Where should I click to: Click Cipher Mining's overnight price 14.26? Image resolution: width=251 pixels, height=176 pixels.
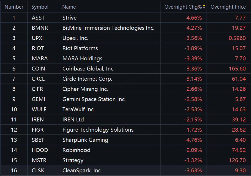(x=239, y=89)
